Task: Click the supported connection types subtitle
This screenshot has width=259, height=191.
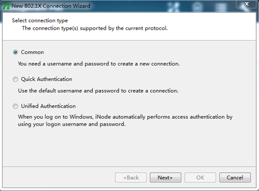Action: [95, 28]
